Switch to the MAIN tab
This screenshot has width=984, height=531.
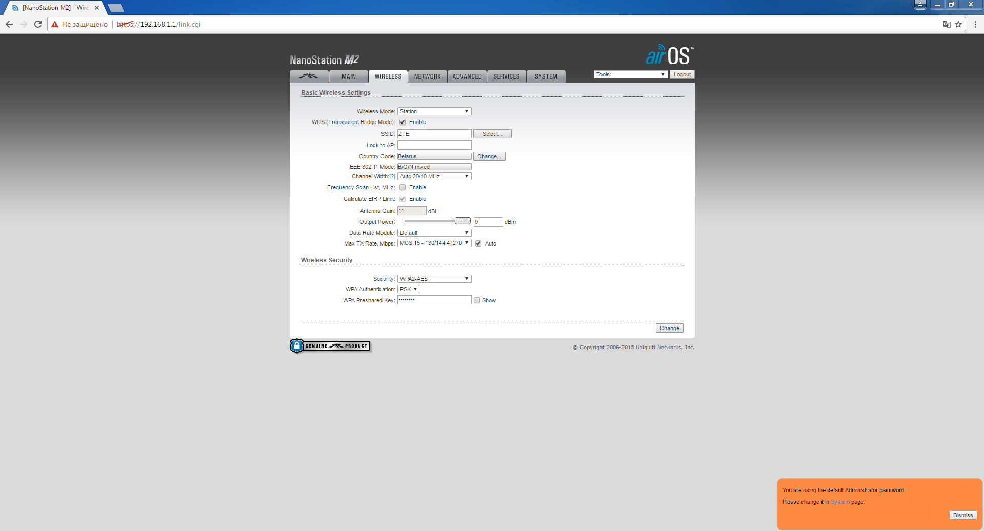pyautogui.click(x=349, y=76)
